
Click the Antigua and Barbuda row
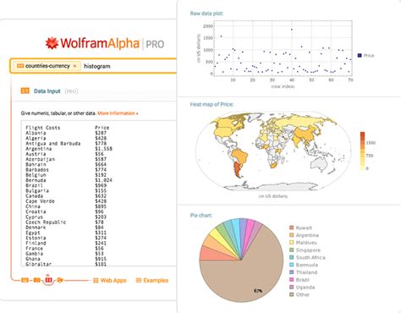(x=66, y=144)
